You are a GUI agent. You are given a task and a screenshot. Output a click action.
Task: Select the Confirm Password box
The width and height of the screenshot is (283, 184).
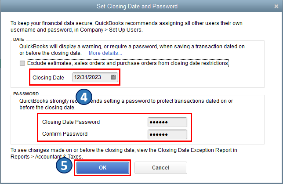167,134
